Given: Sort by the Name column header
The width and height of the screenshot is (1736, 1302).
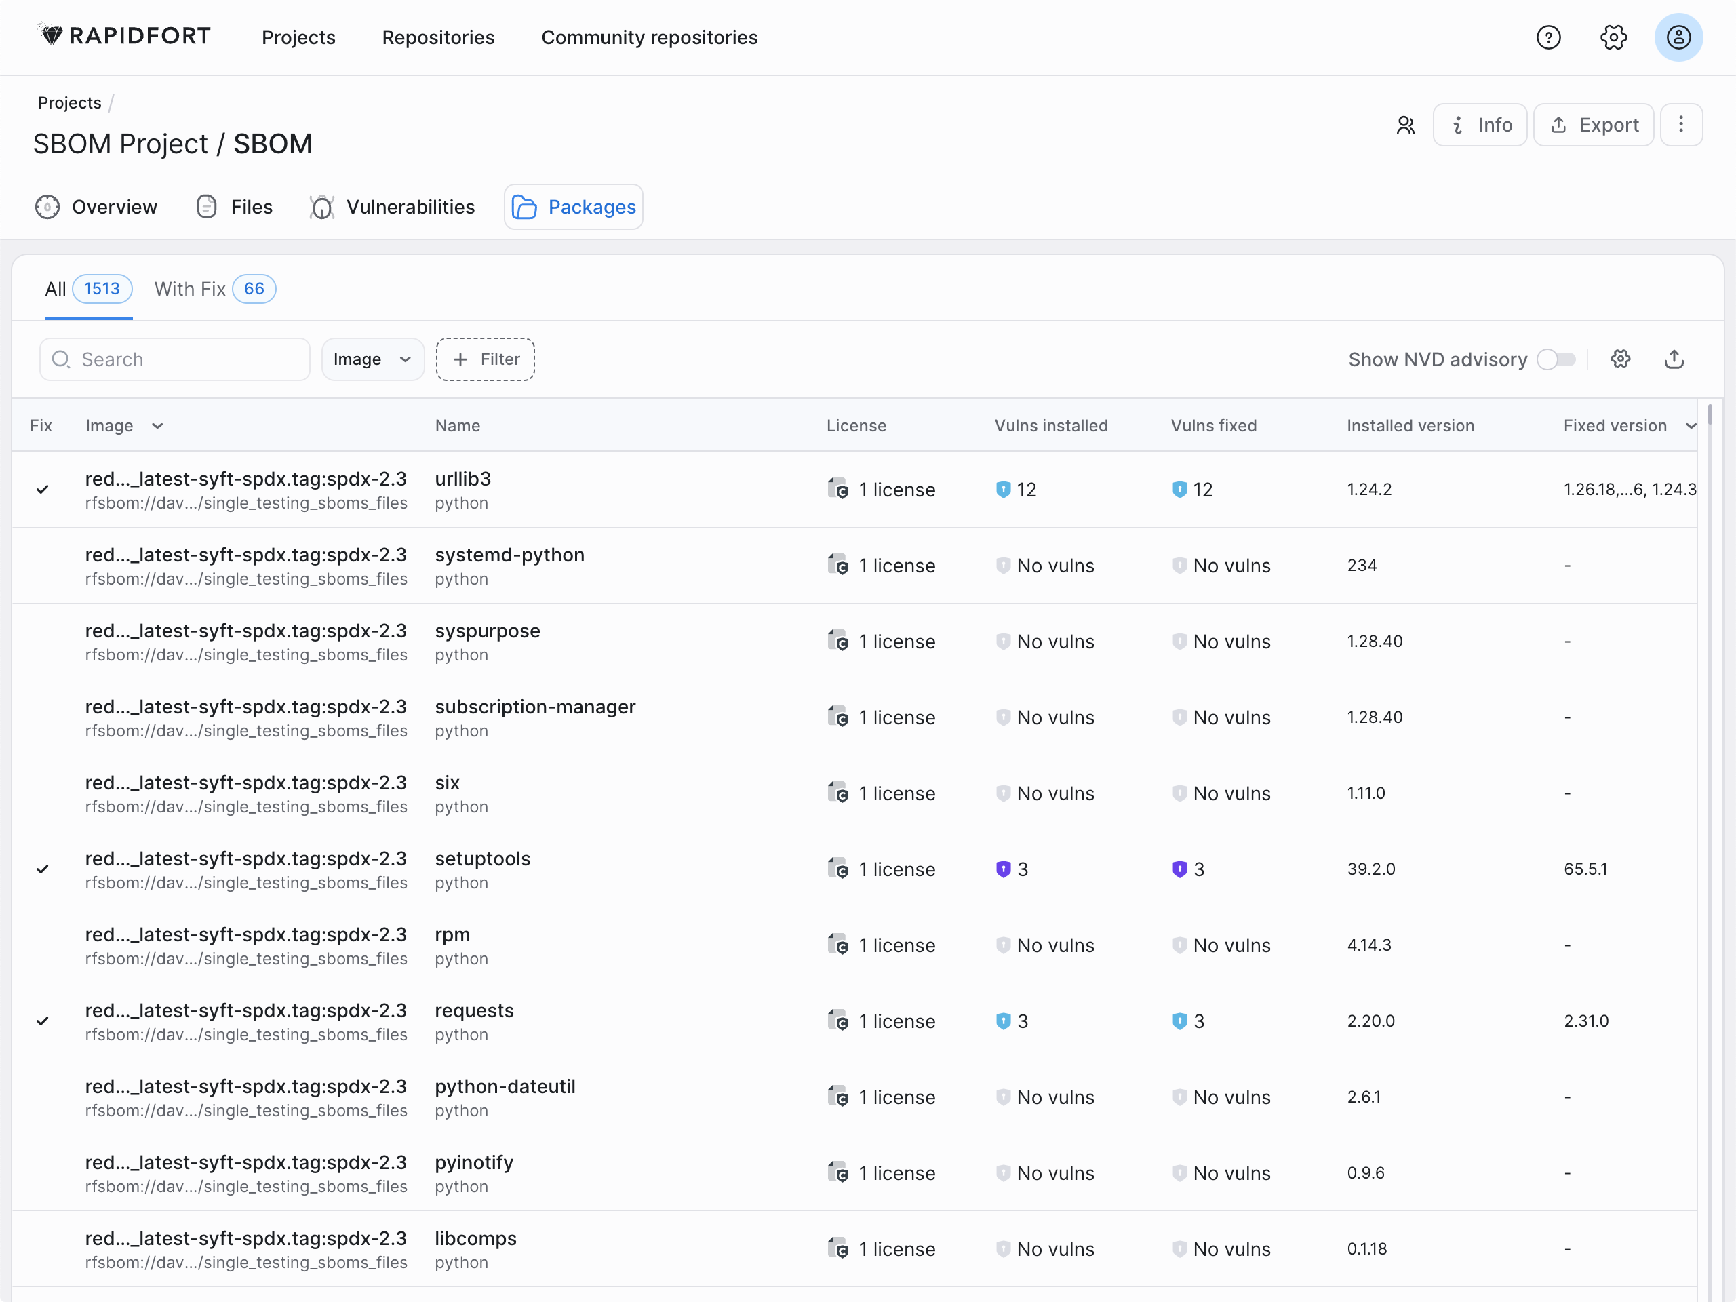Looking at the screenshot, I should point(458,425).
